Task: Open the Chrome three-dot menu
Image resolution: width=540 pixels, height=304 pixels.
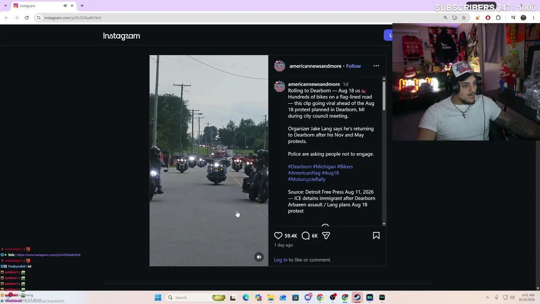Action: point(534,18)
